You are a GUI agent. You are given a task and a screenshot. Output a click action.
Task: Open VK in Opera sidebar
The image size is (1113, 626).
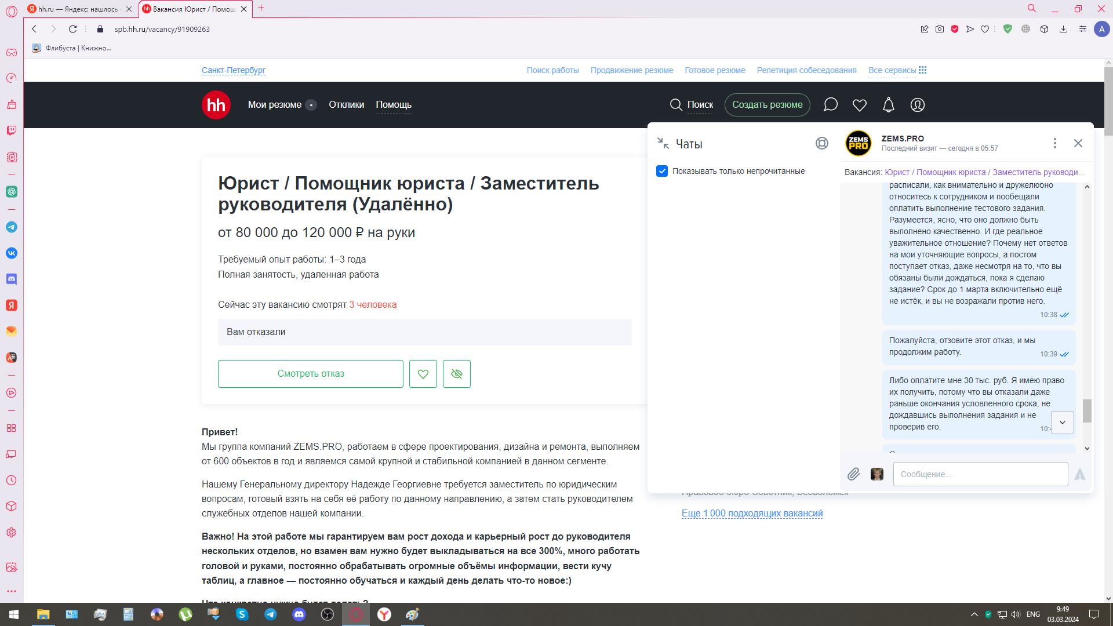[x=12, y=253]
